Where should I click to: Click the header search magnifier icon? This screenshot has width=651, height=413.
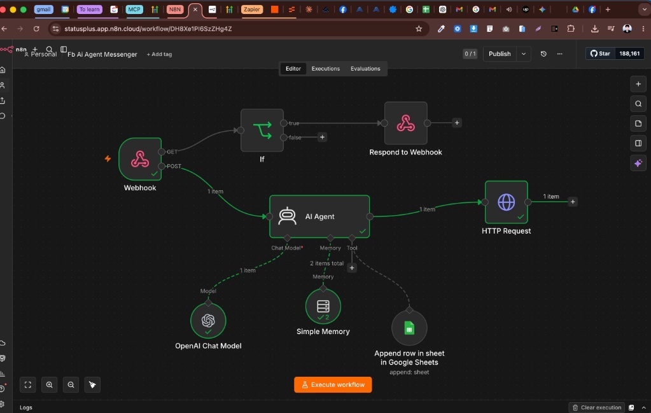[50, 50]
